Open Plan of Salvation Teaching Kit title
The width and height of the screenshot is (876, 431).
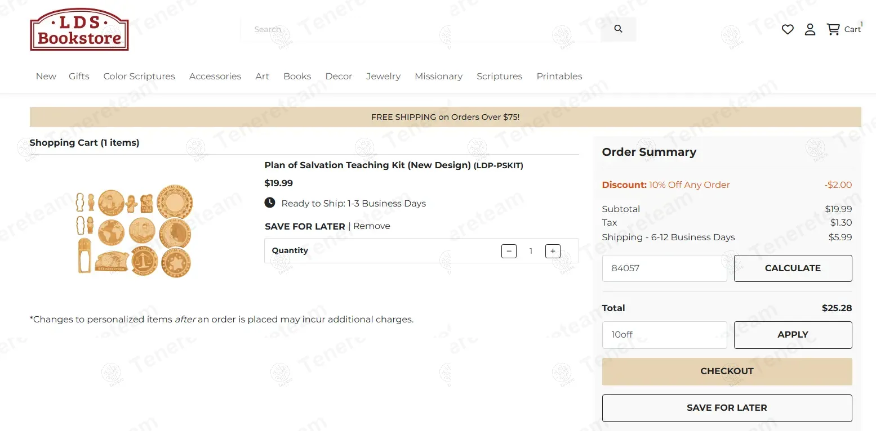pyautogui.click(x=367, y=165)
